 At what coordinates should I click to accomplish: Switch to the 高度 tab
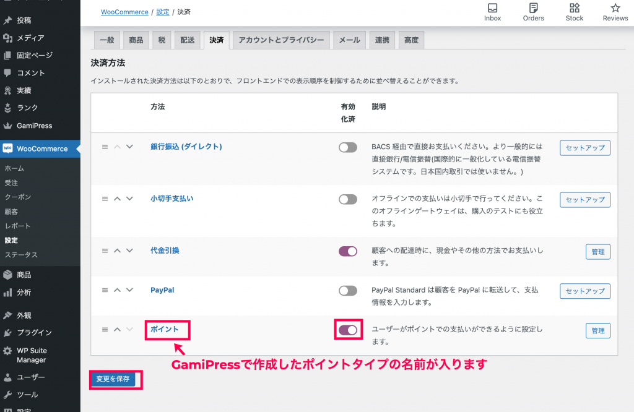(x=411, y=40)
